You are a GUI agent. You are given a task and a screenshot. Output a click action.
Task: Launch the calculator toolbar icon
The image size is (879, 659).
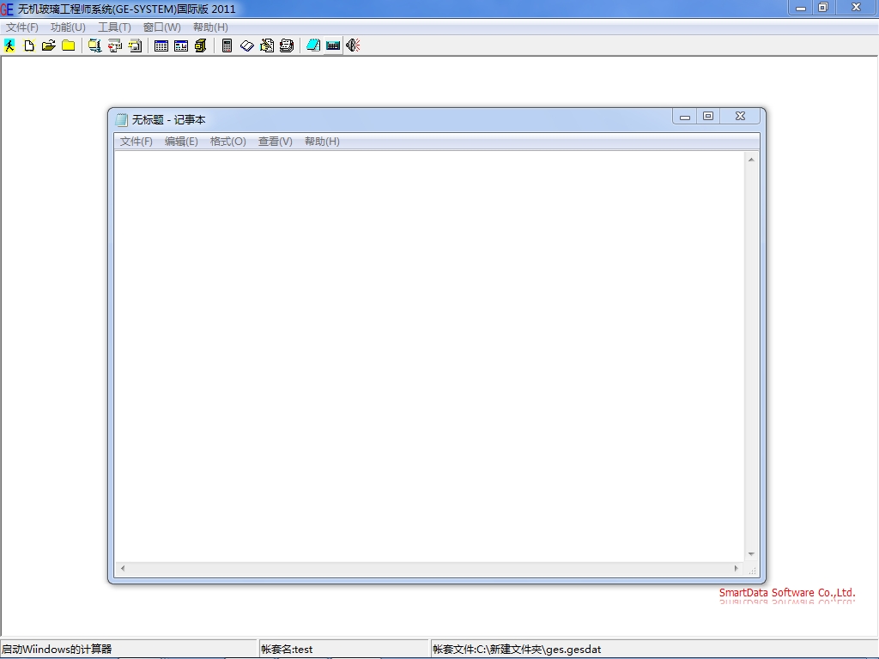point(227,45)
